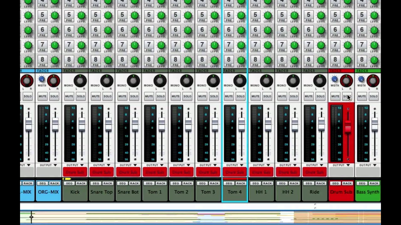This screenshot has width=401, height=225.
Task: Open the OUTPUT dropdown on Bass Synth
Action: 368,165
